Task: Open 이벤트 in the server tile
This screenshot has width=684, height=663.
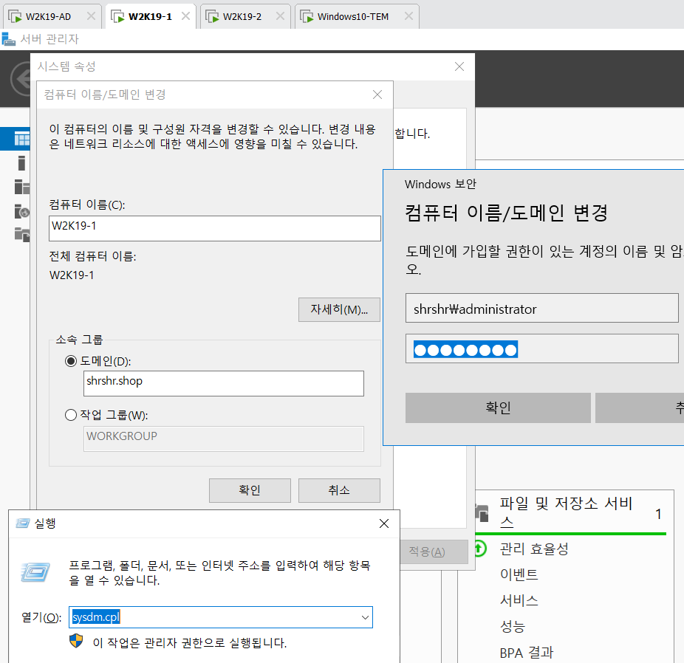Action: 519,574
